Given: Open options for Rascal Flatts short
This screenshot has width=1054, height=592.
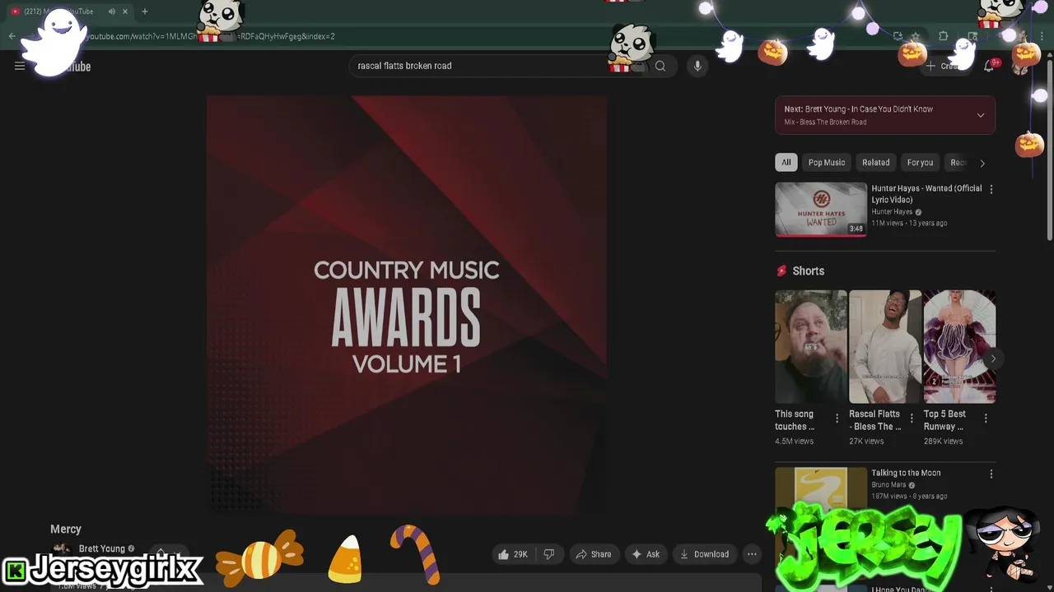Looking at the screenshot, I should tap(912, 419).
